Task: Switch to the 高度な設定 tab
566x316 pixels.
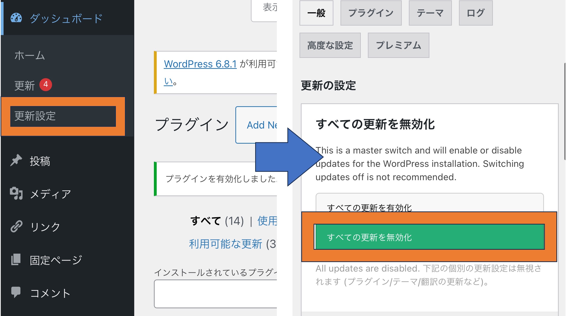Action: (x=330, y=45)
